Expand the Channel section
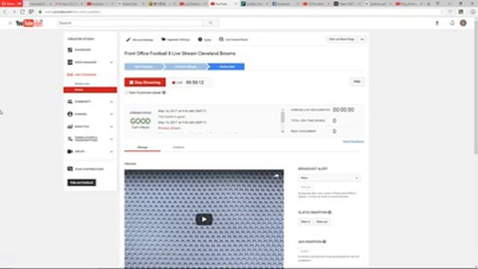 [x=111, y=114]
